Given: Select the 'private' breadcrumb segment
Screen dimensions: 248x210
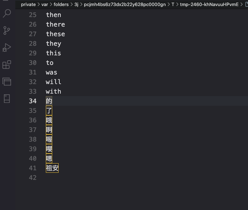Looking at the screenshot, I should pos(28,4).
